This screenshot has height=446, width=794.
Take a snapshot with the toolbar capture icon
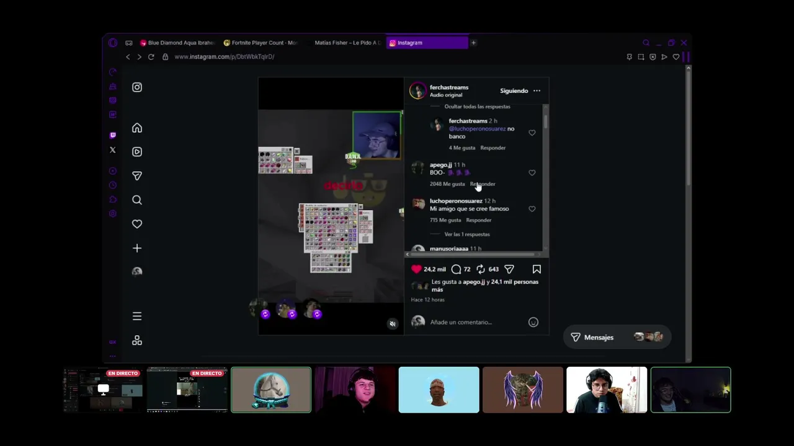tap(641, 57)
